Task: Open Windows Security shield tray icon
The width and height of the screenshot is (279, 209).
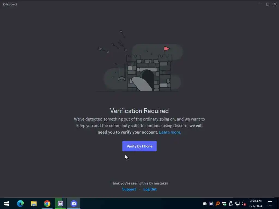Action: coord(224,204)
